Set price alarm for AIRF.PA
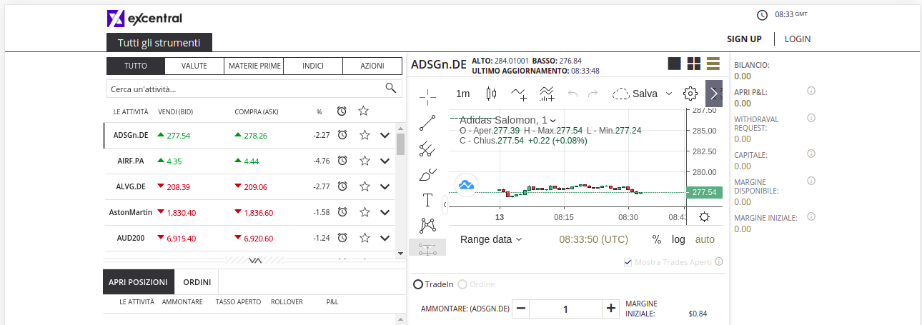 point(342,161)
